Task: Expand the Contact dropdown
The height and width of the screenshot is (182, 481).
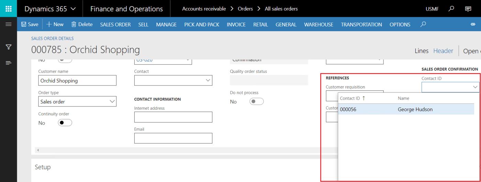Action: click(x=208, y=80)
